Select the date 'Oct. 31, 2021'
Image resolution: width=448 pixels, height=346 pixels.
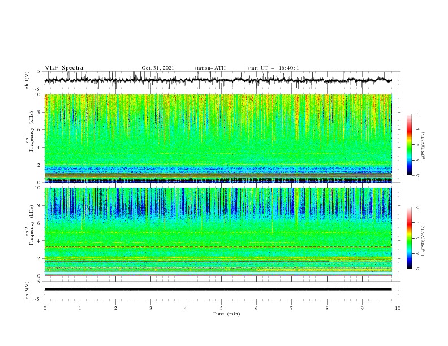pyautogui.click(x=158, y=68)
